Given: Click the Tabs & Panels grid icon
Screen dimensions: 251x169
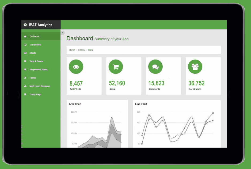Looking at the screenshot, I should click(x=25, y=61).
